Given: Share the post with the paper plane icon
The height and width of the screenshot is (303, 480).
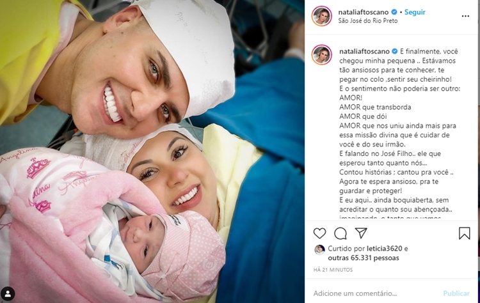Looking at the screenshot, I should 361,233.
